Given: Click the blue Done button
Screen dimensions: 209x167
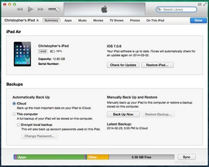Looking at the screenshot, I should pyautogui.click(x=198, y=20).
